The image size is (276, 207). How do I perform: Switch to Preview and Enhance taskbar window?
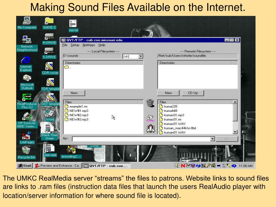click(58, 166)
